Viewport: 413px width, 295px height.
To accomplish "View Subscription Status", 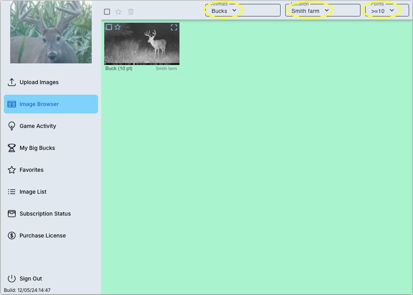I will [x=51, y=214].
